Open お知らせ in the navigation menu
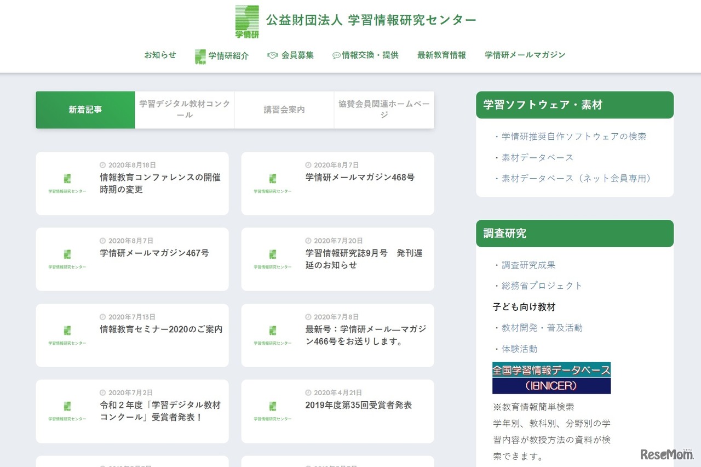701x467 pixels. [x=160, y=55]
